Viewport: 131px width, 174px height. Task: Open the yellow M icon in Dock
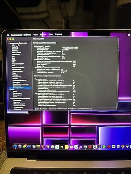tap(62, 147)
